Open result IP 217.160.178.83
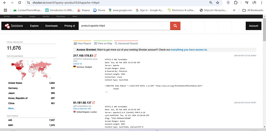The height and width of the screenshot is (131, 266). [83, 56]
